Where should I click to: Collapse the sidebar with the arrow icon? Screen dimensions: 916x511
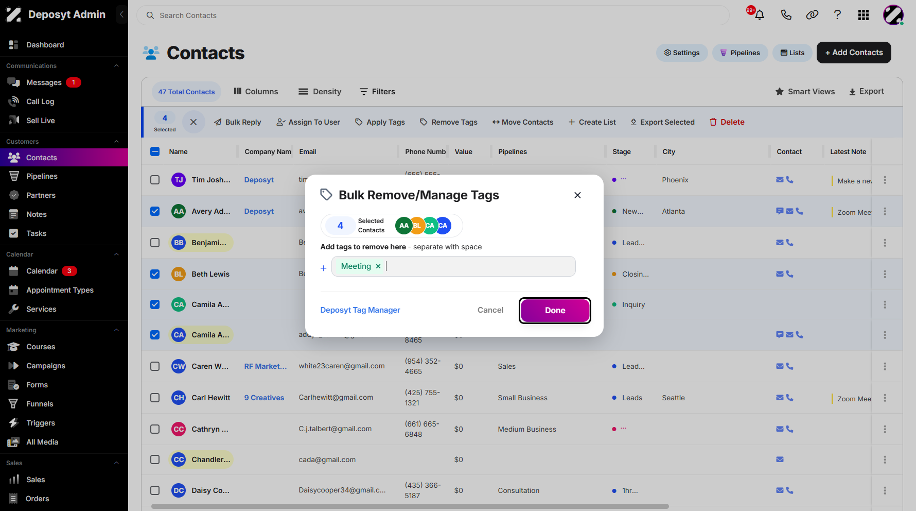(x=121, y=14)
